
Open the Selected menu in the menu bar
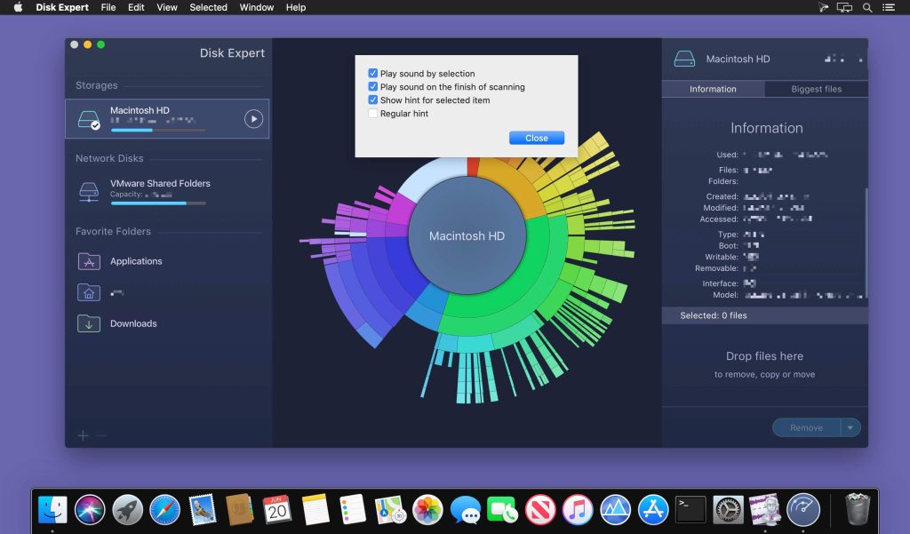(208, 7)
